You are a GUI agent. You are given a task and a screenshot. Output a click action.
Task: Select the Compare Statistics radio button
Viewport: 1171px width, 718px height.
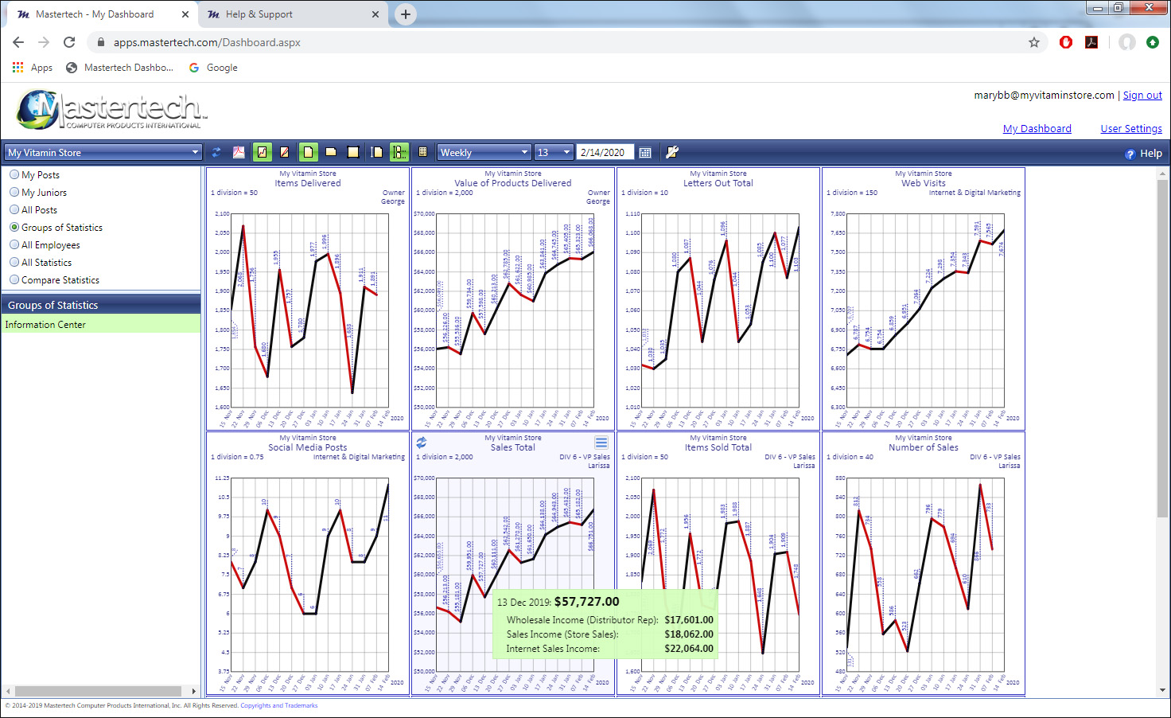[14, 279]
